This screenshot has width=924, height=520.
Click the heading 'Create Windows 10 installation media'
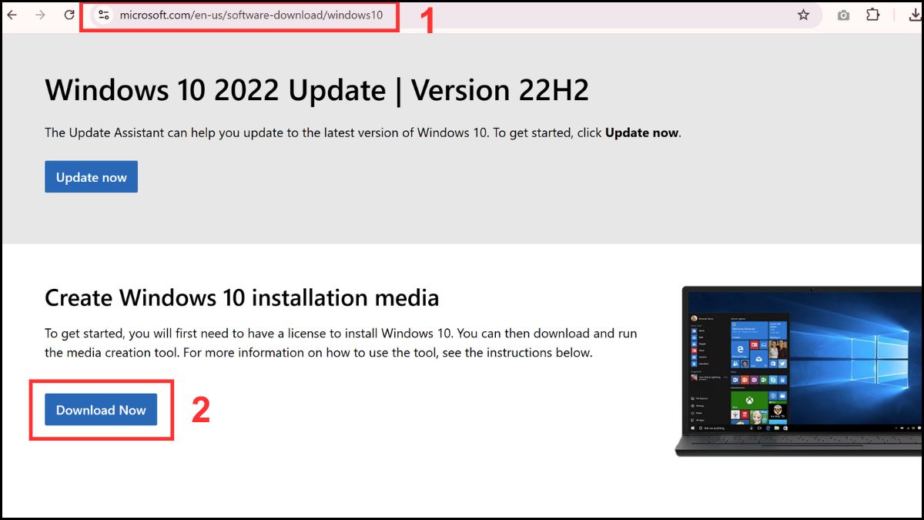point(242,297)
